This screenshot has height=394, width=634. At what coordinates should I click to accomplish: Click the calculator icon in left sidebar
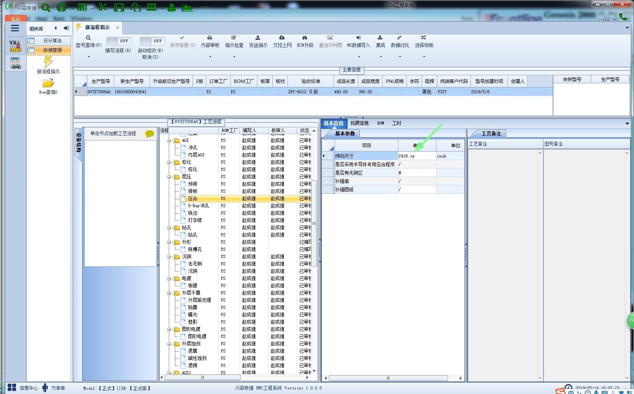[15, 63]
